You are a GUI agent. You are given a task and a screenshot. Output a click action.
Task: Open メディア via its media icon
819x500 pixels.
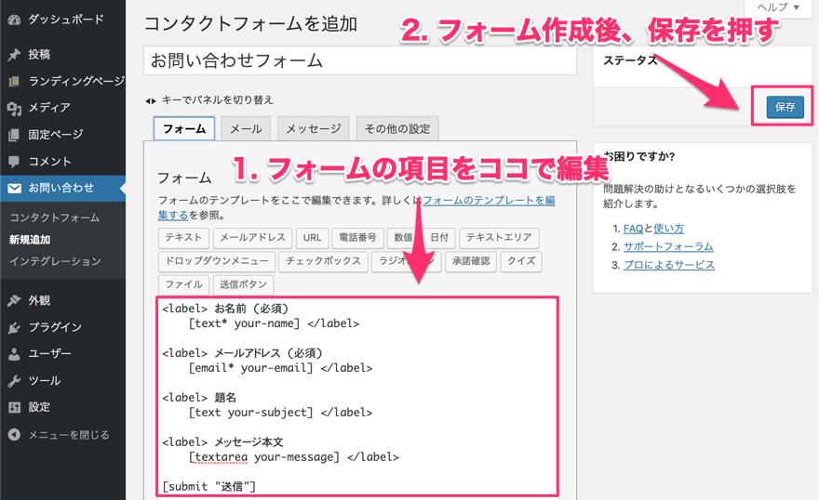(14, 108)
